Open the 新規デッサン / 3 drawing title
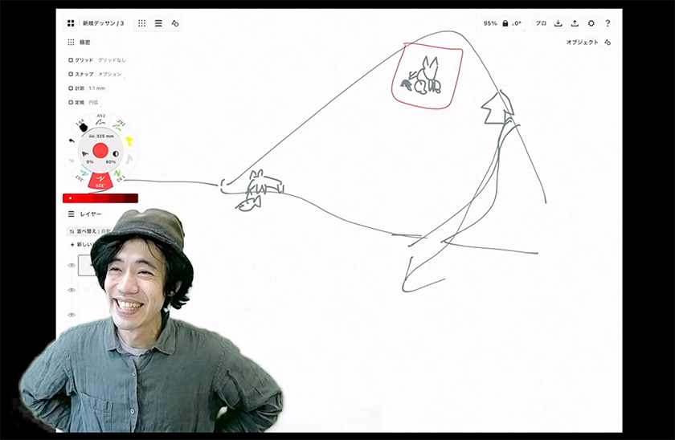Viewport: 675px width, 440px height. click(x=103, y=23)
